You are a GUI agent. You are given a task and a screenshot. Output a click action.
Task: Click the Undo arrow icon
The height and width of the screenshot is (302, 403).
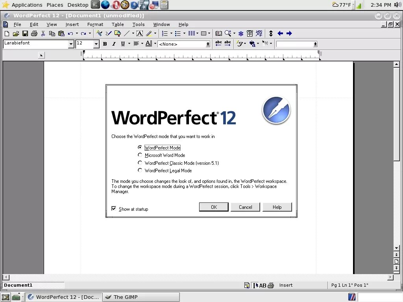point(70,33)
